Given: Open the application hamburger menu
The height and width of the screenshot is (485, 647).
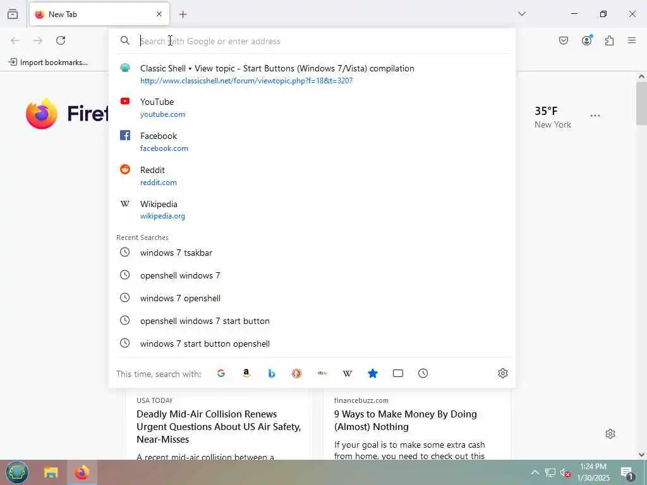Looking at the screenshot, I should point(632,40).
